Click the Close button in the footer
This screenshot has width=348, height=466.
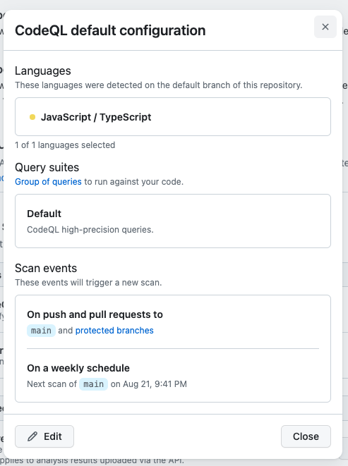(306, 436)
